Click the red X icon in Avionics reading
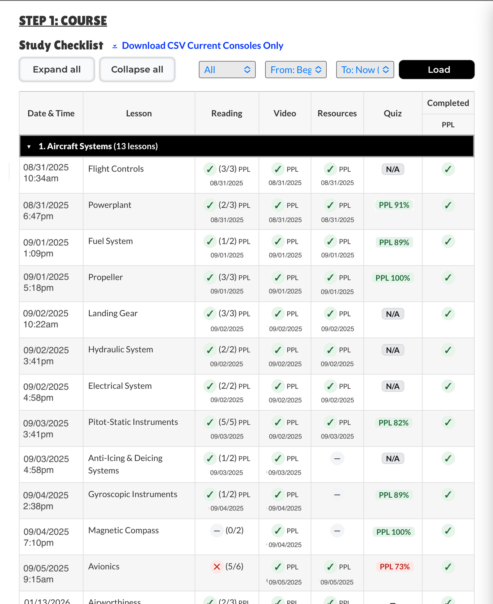This screenshot has width=493, height=604. coord(217,567)
